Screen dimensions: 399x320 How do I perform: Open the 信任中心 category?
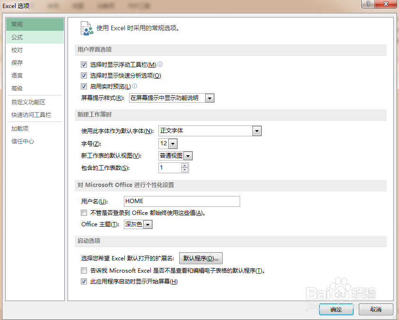[x=35, y=142]
